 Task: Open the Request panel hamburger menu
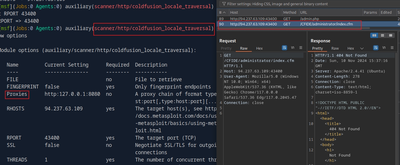click(x=301, y=48)
